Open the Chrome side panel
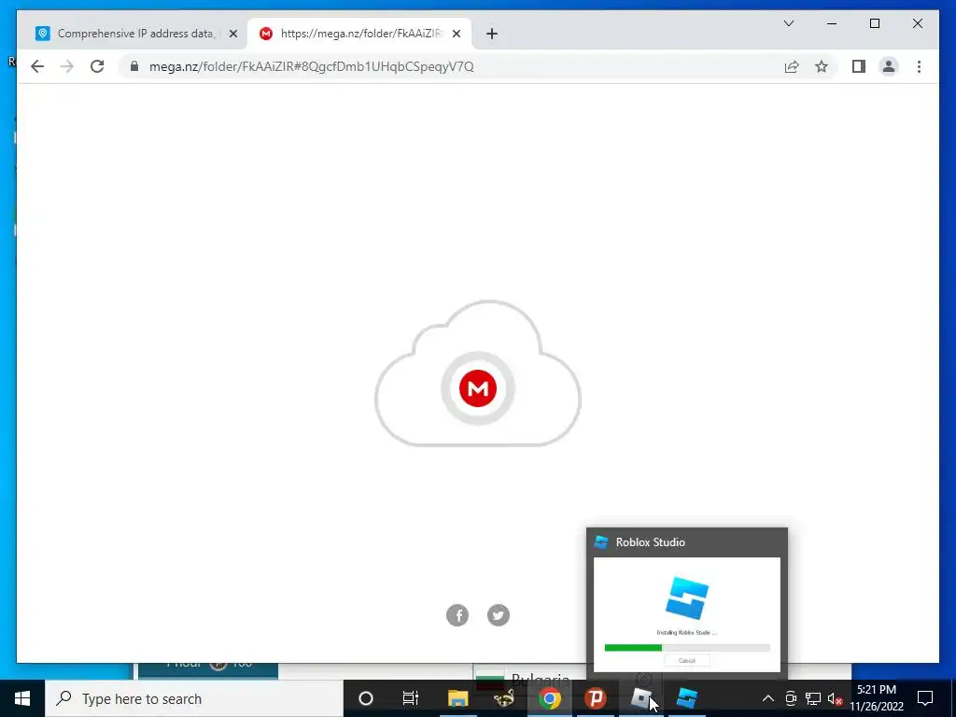The width and height of the screenshot is (956, 717). click(x=859, y=66)
